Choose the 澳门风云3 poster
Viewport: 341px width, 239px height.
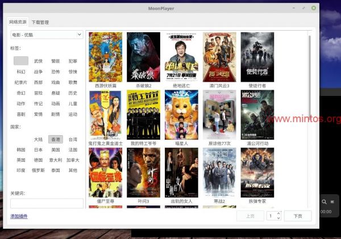219,57
